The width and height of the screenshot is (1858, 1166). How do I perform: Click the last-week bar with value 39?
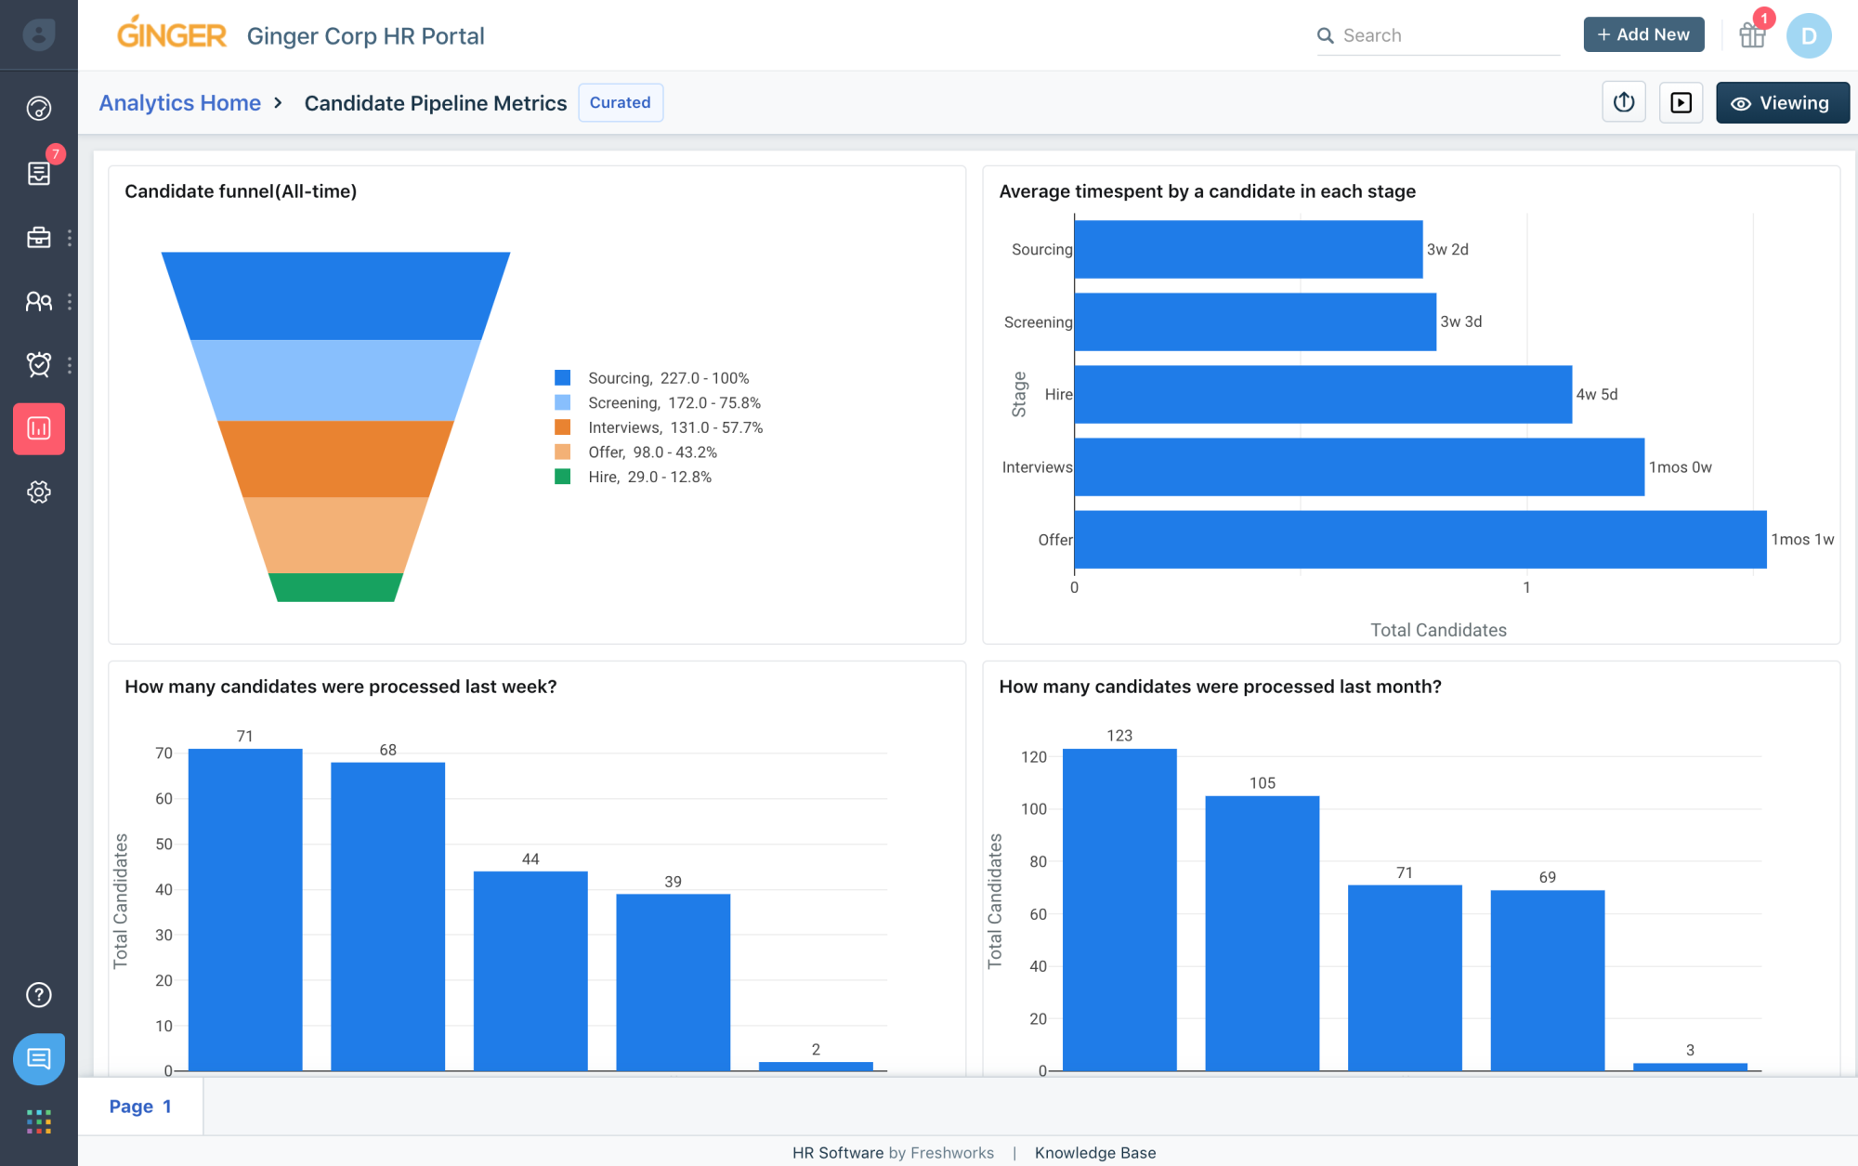(674, 982)
